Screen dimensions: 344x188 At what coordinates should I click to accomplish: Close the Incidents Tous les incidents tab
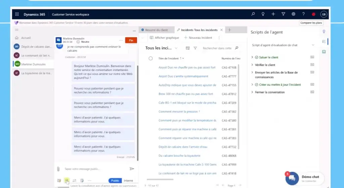coord(221,30)
